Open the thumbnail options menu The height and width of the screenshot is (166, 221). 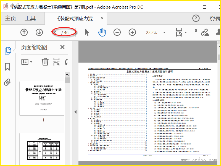[x=27, y=62]
